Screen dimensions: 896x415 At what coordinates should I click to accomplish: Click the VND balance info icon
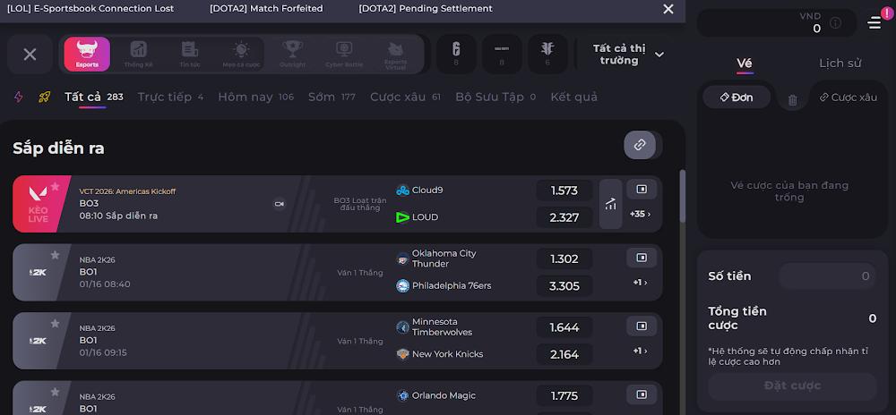point(835,22)
